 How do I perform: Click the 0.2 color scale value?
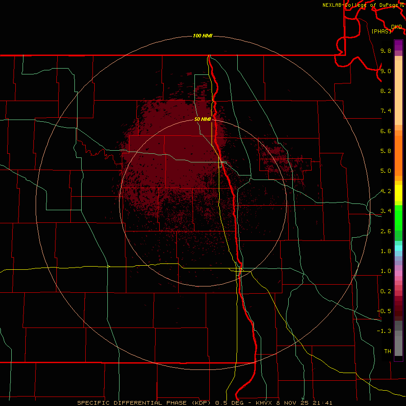(x=386, y=291)
